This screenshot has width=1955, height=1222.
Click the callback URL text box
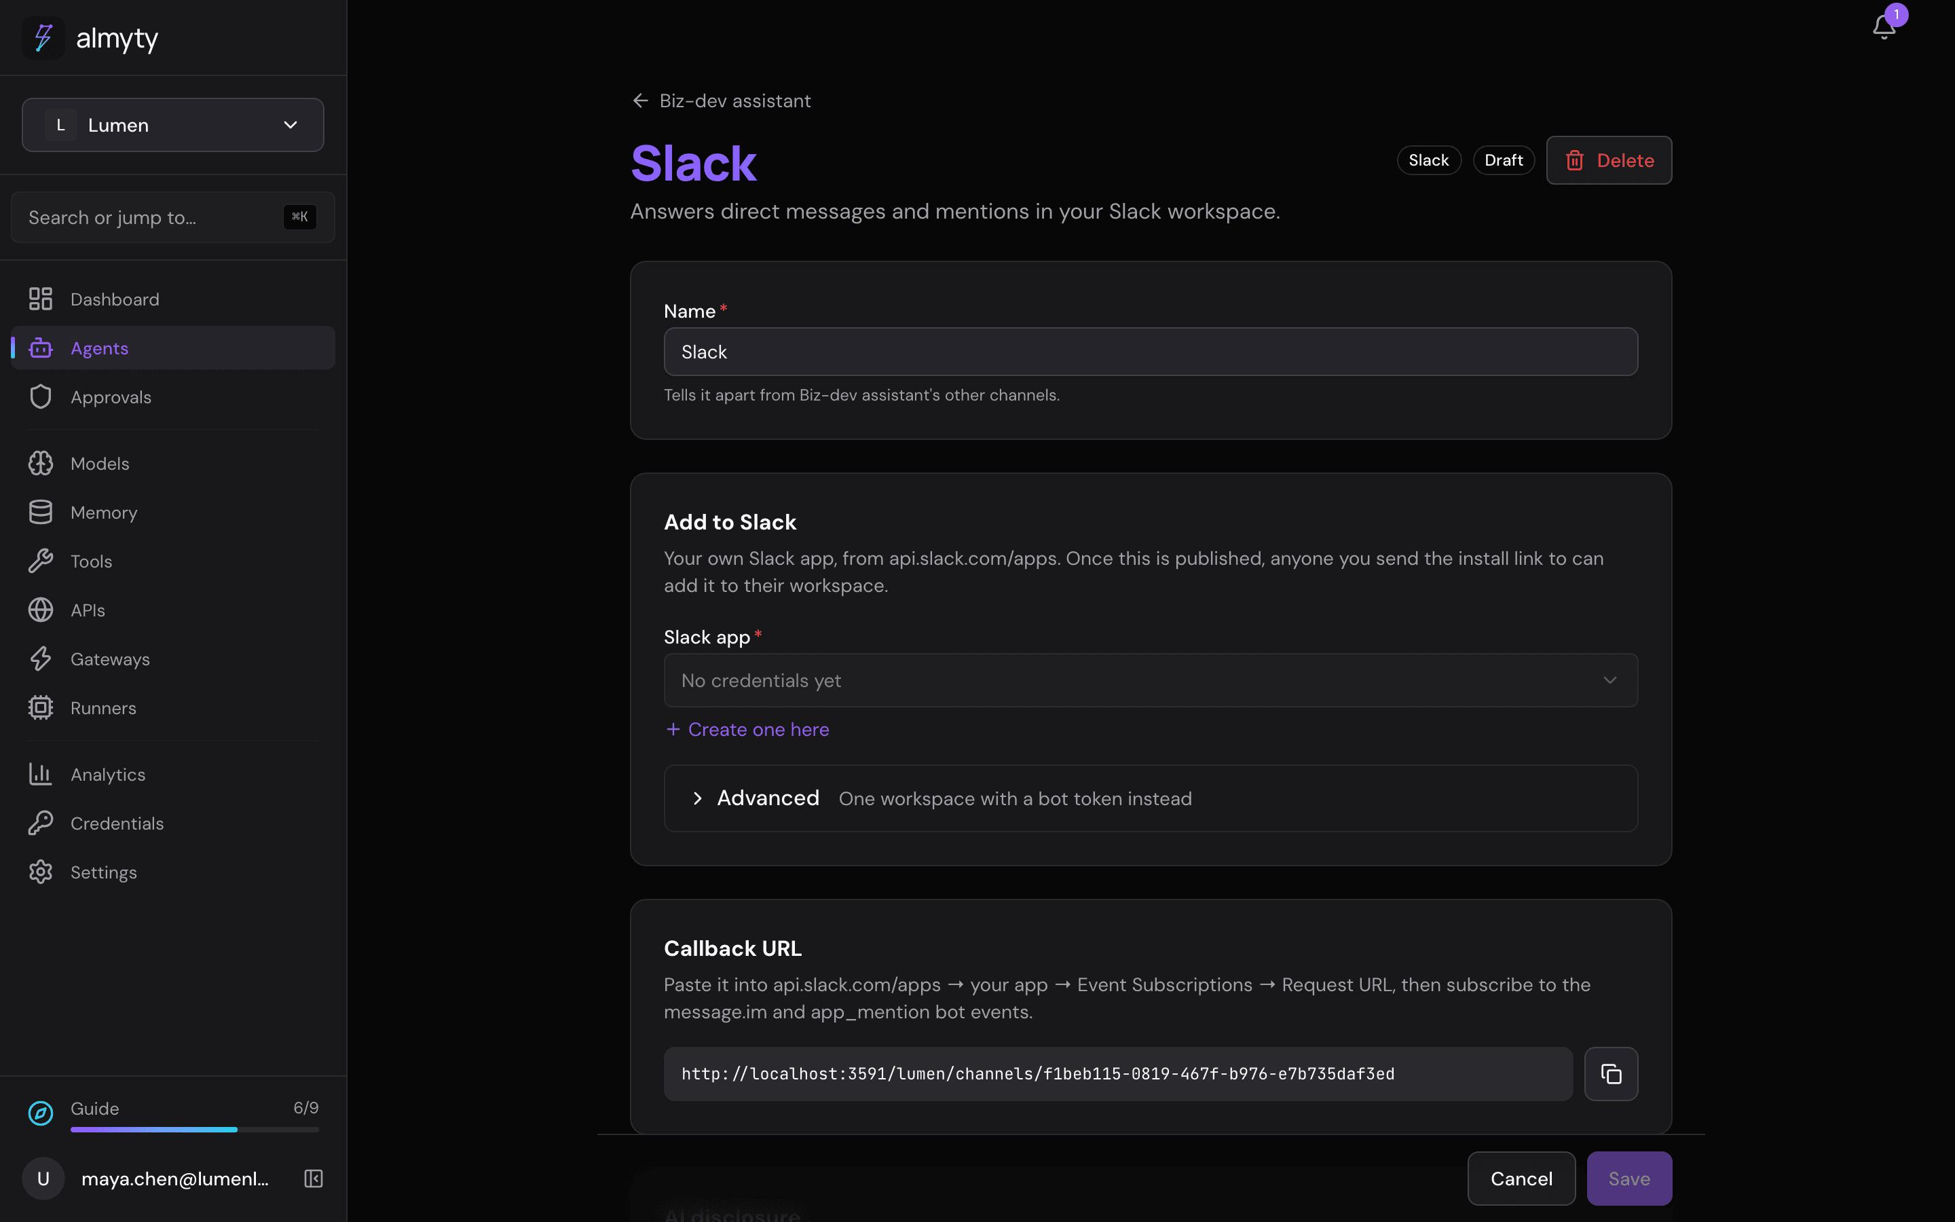pyautogui.click(x=1118, y=1073)
